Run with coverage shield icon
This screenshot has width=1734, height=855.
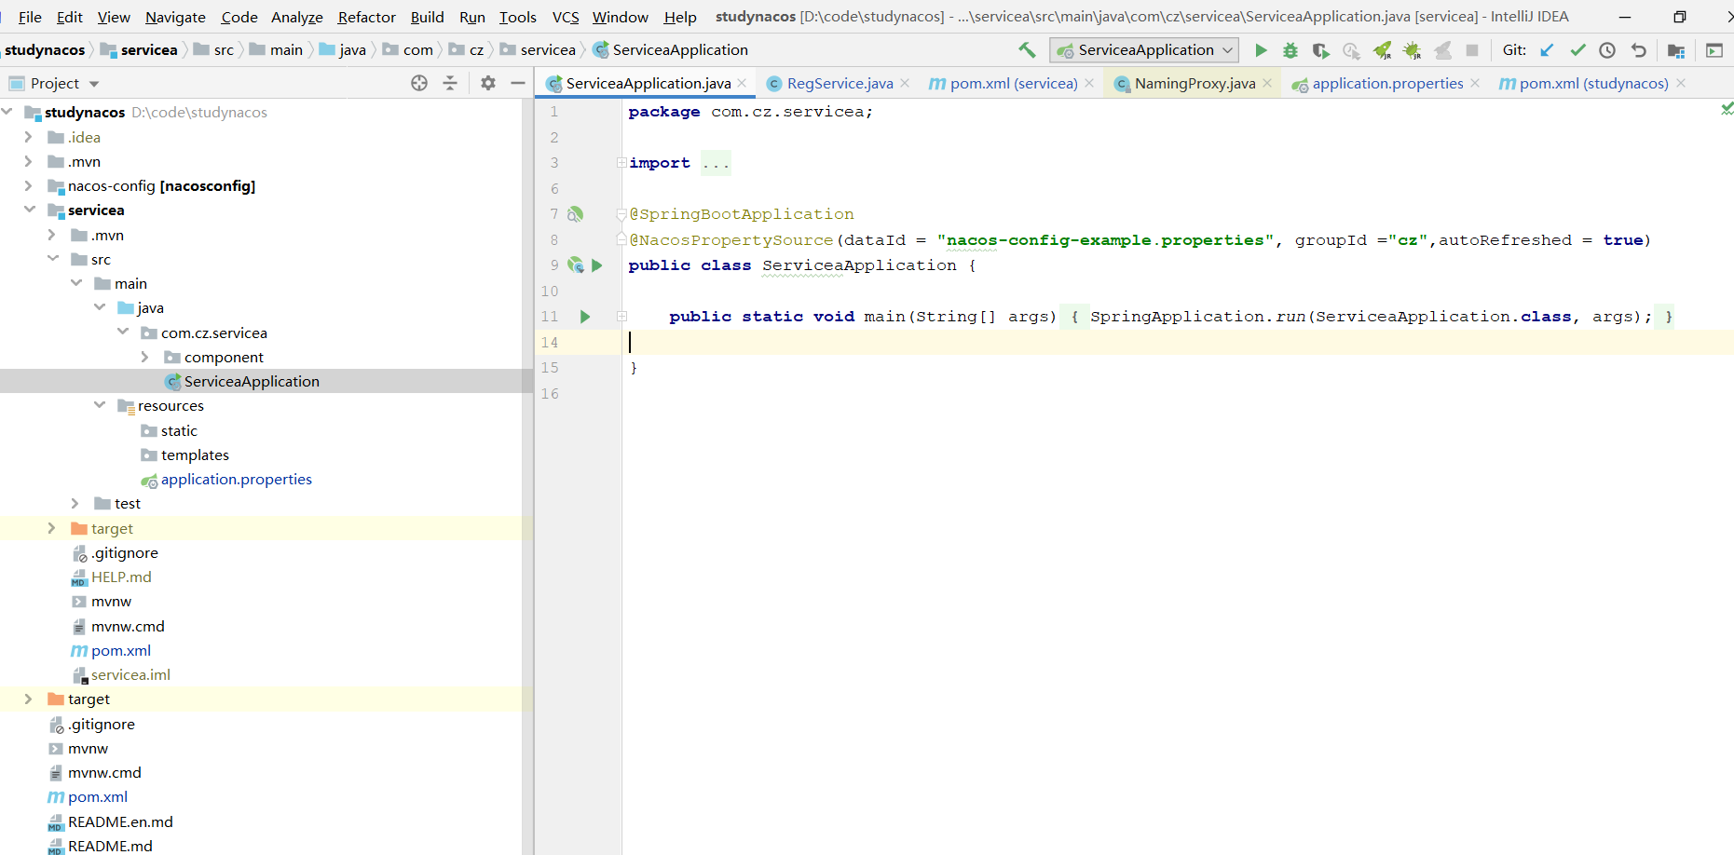click(x=1320, y=50)
